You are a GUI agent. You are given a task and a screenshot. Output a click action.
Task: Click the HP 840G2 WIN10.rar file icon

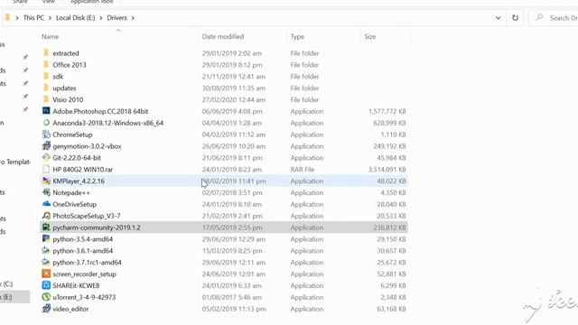click(x=46, y=169)
